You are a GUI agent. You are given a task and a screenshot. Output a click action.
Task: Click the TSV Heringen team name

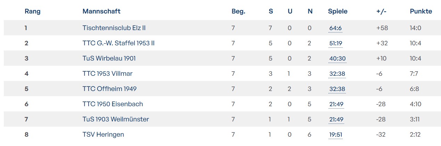pos(103,135)
